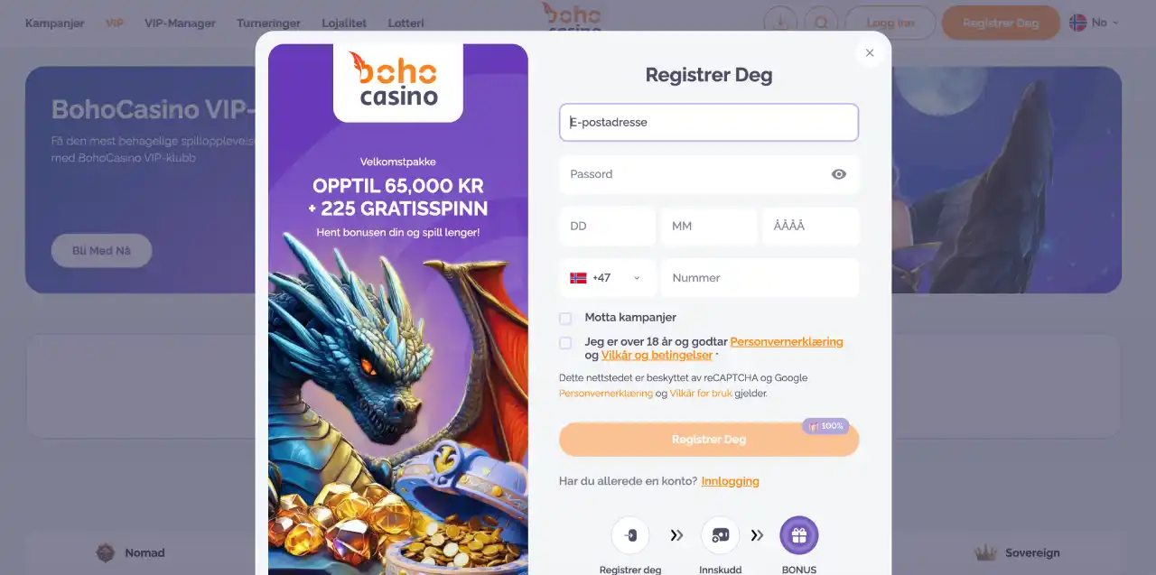Click the Sovereign crown icon
1156x575 pixels.
tap(987, 552)
